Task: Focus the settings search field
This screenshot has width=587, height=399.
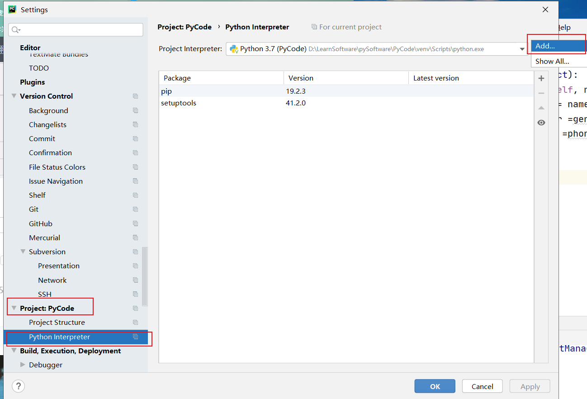Action: point(76,30)
